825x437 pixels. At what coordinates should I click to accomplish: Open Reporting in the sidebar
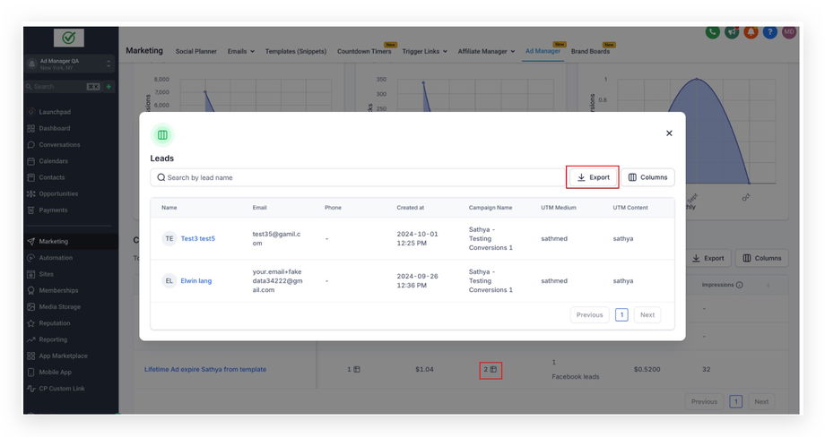click(53, 339)
